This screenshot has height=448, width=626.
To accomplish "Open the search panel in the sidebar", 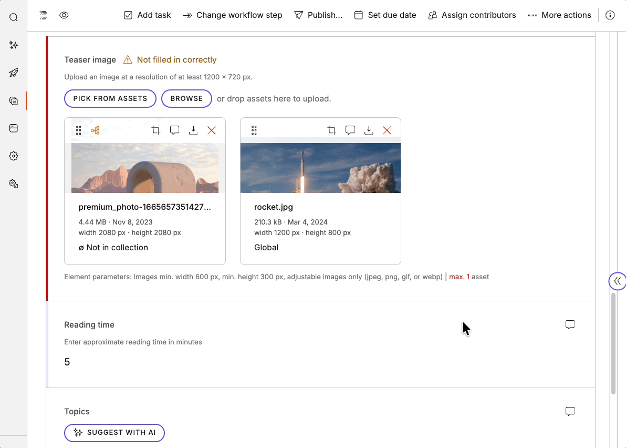I will point(13,16).
